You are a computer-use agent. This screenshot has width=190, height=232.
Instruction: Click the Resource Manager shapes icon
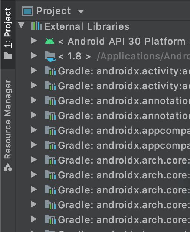pyautogui.click(x=8, y=167)
